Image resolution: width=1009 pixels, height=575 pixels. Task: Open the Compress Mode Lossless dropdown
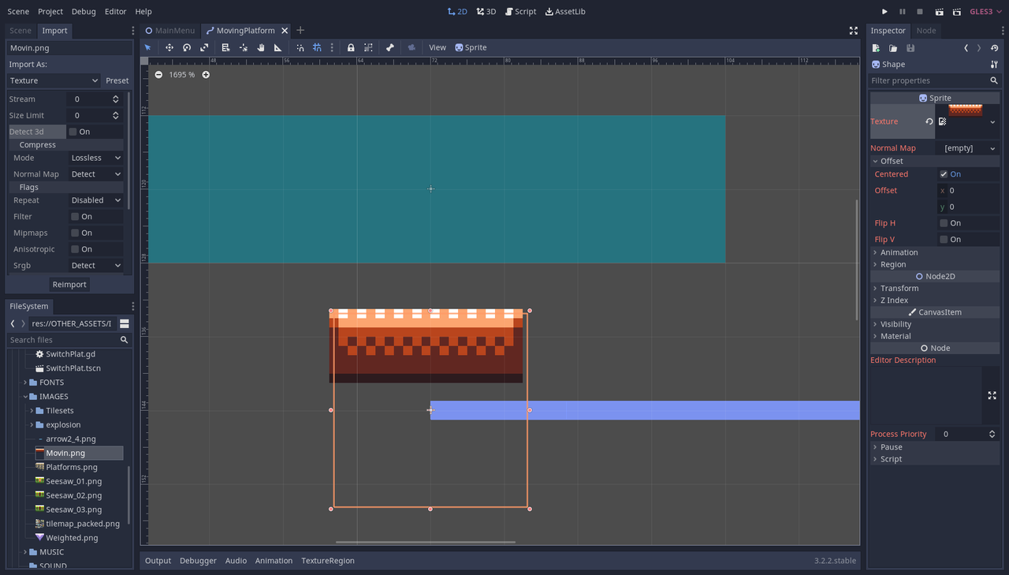pos(95,158)
